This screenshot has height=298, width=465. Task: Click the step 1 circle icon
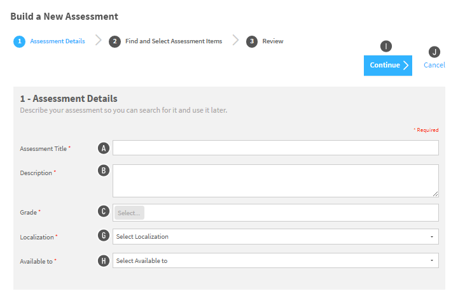point(19,41)
